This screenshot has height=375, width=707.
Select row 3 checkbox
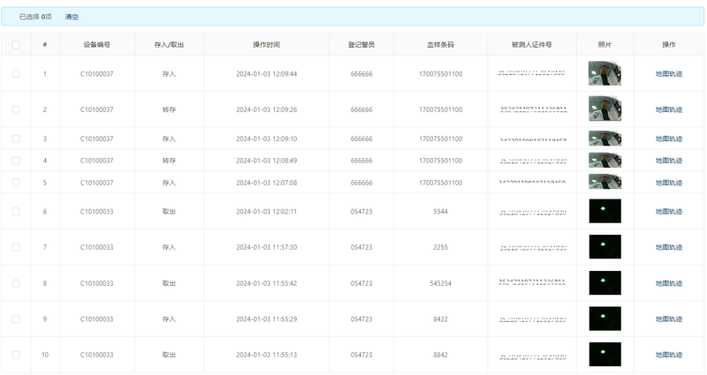click(16, 139)
